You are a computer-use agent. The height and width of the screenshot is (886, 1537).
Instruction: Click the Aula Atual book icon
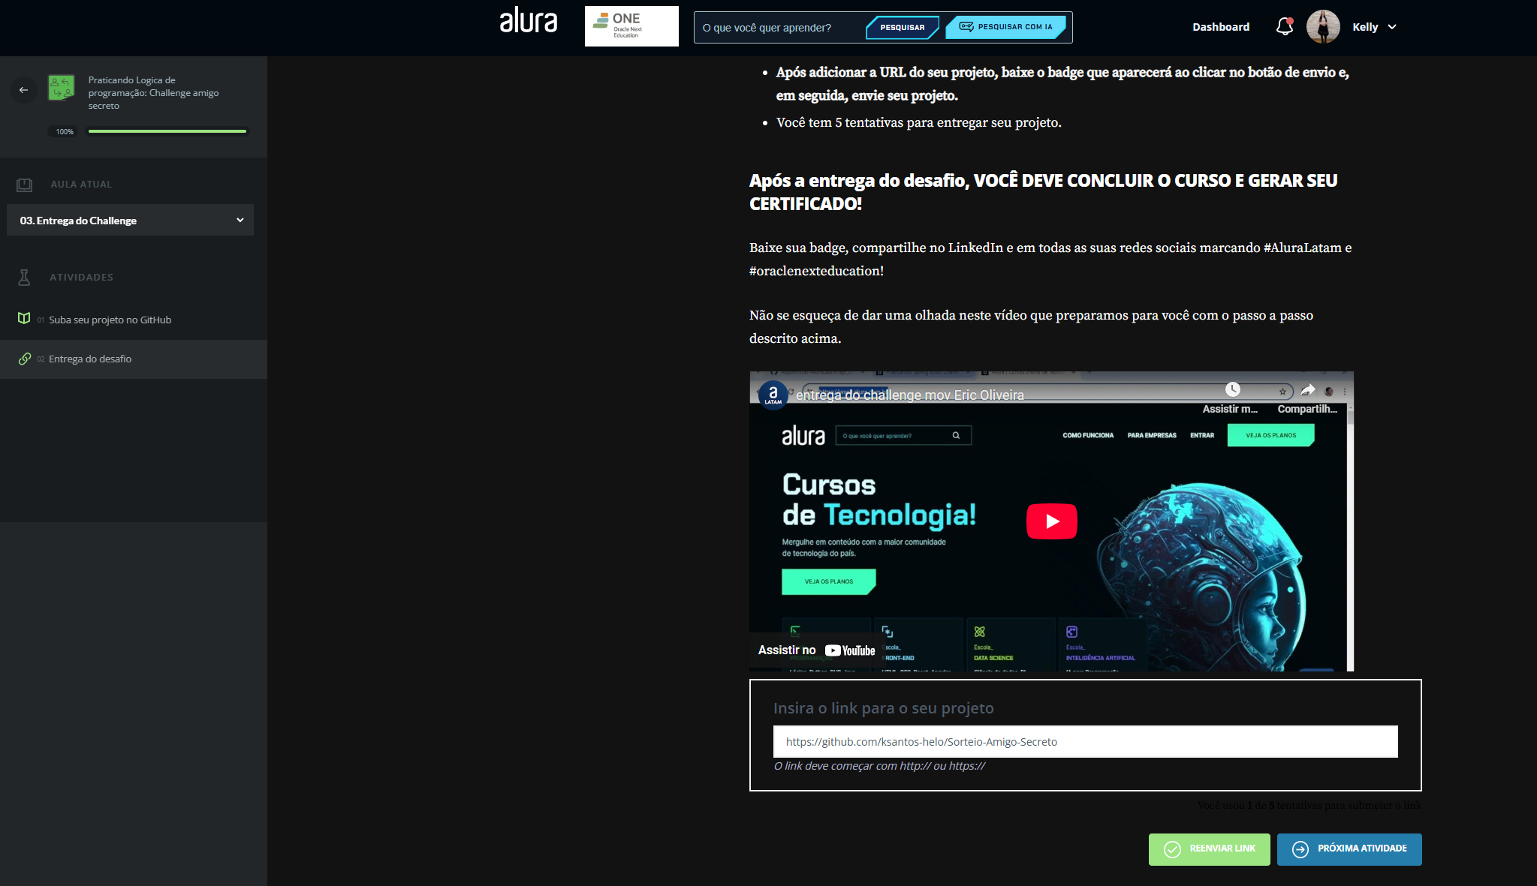[x=25, y=185]
